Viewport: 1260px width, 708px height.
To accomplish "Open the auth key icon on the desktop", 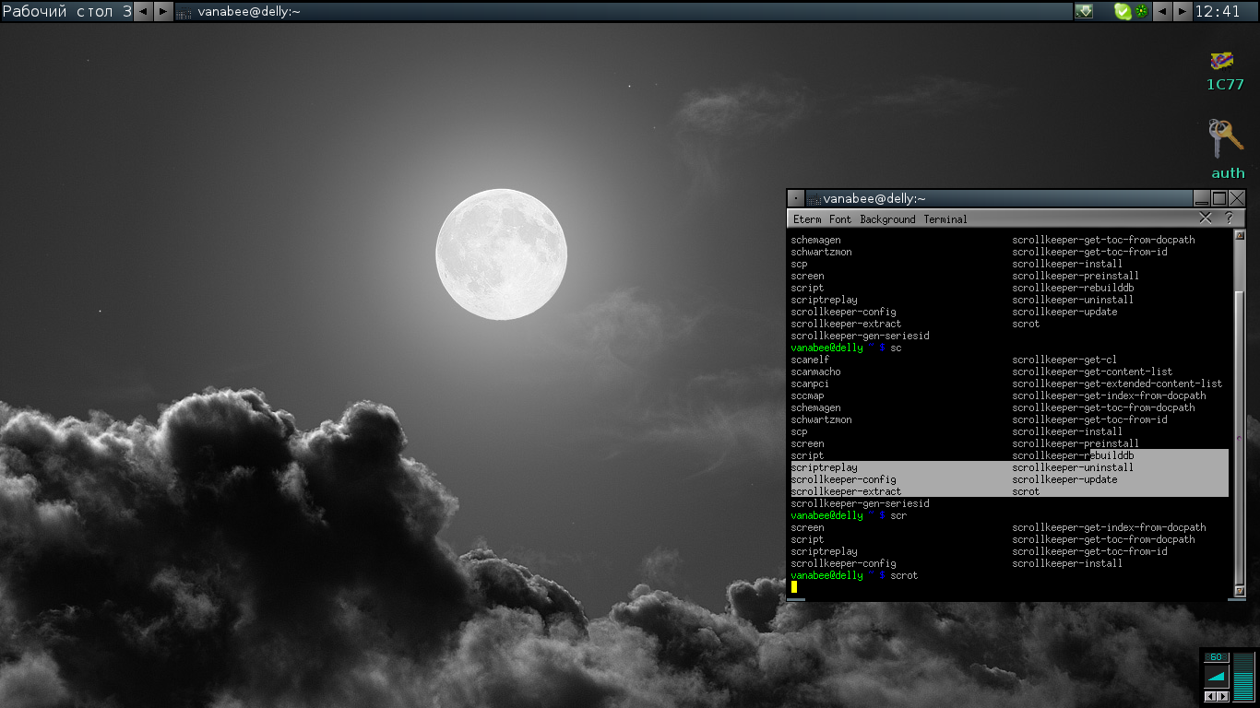I will (x=1227, y=138).
